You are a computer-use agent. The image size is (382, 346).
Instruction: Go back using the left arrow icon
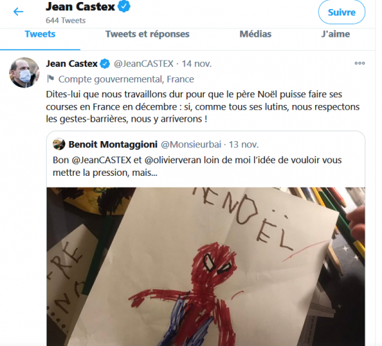point(18,11)
